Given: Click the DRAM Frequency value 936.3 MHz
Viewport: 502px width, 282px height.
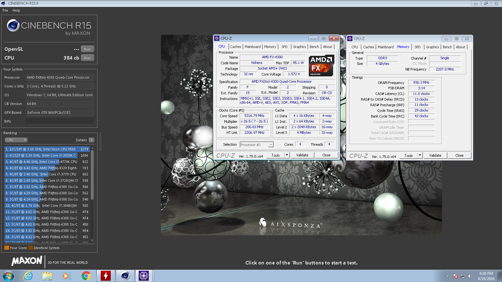Looking at the screenshot, I should [421, 82].
